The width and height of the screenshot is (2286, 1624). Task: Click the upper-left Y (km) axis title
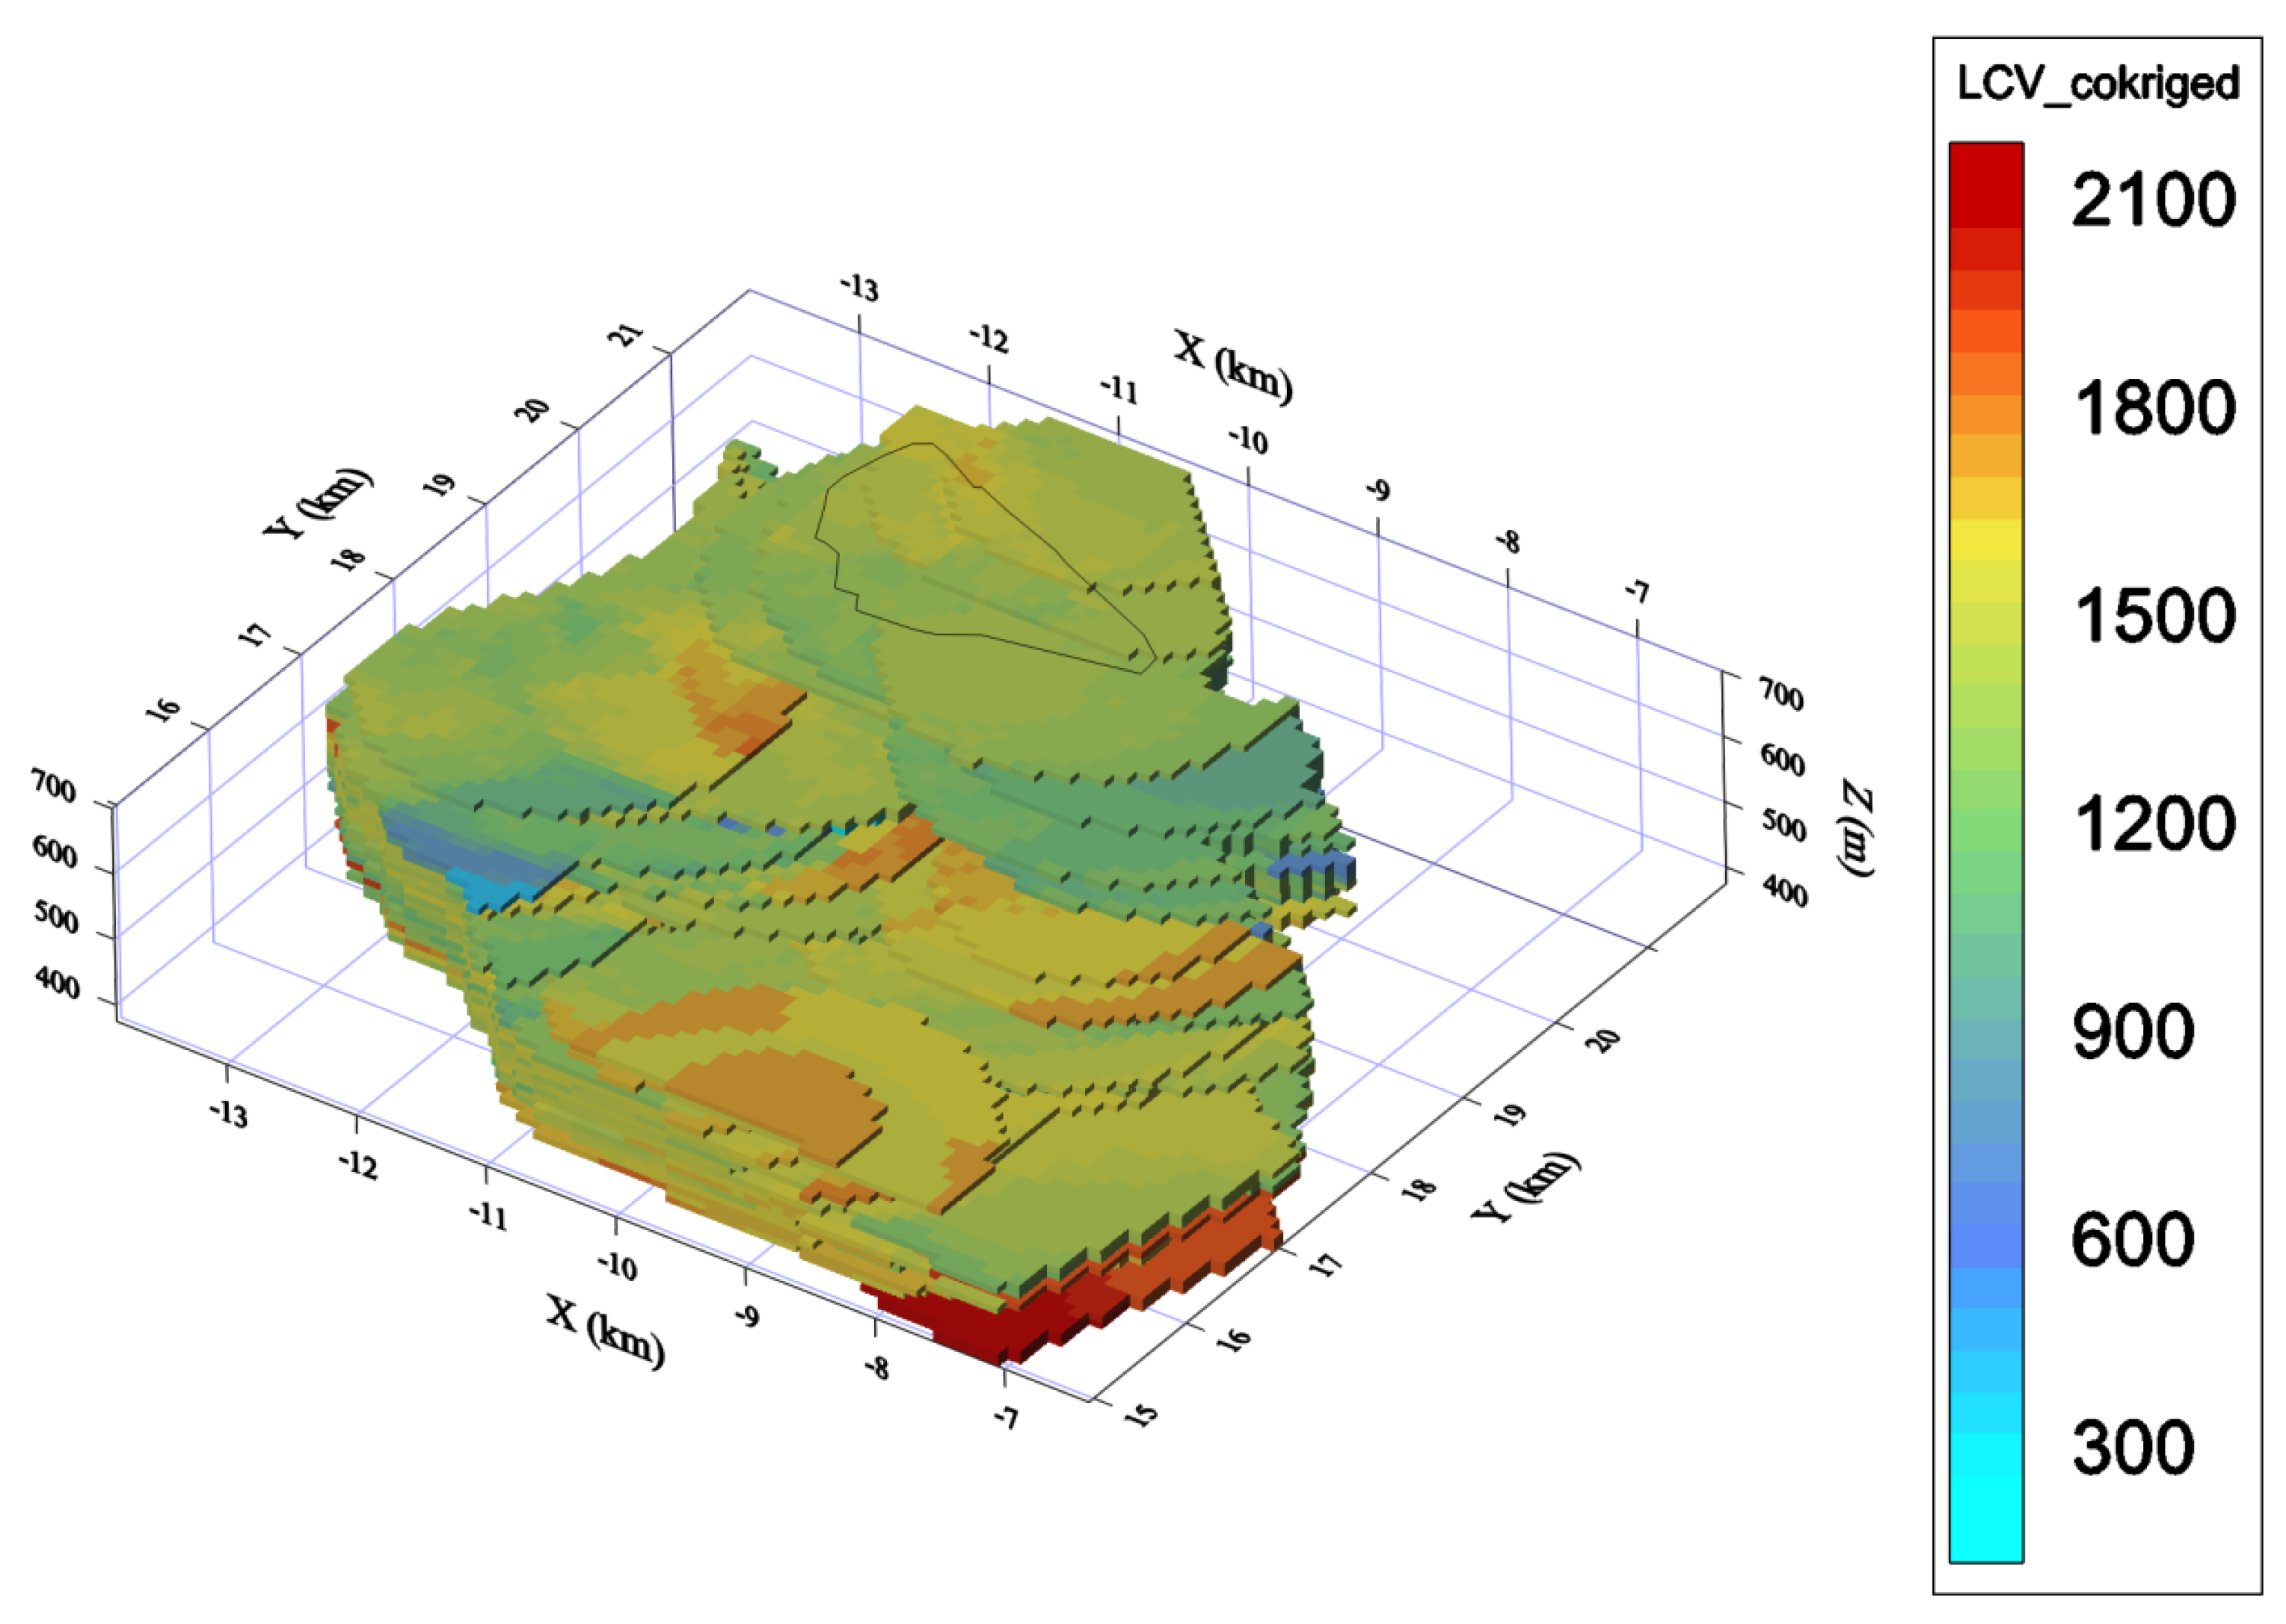(318, 503)
